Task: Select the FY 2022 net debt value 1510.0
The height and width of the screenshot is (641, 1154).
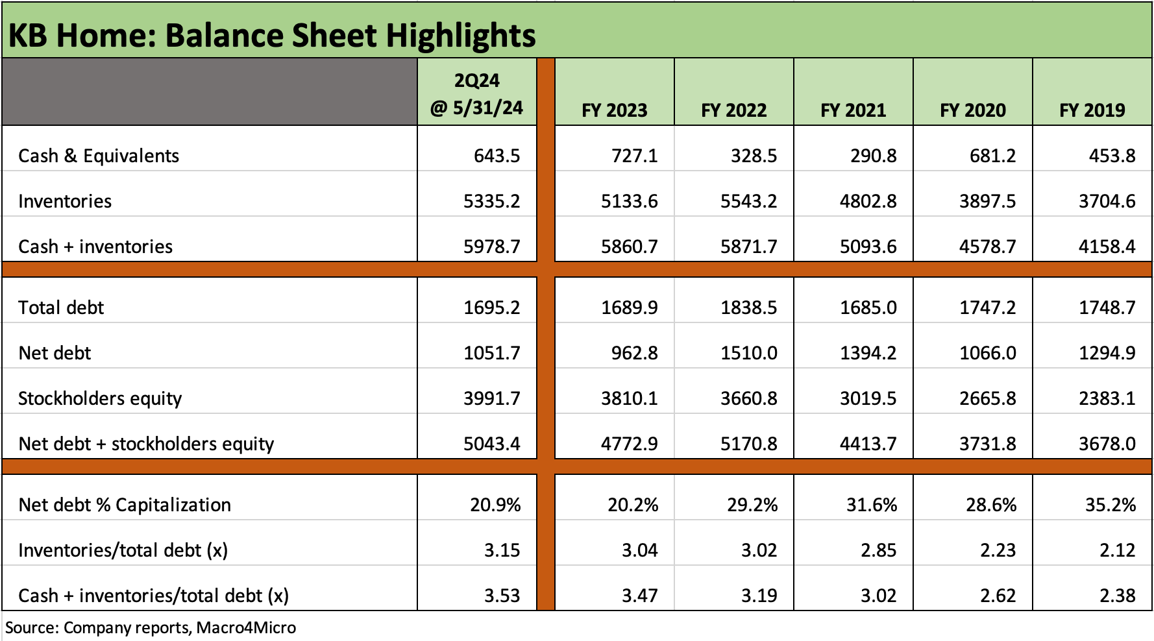Action: pos(748,353)
